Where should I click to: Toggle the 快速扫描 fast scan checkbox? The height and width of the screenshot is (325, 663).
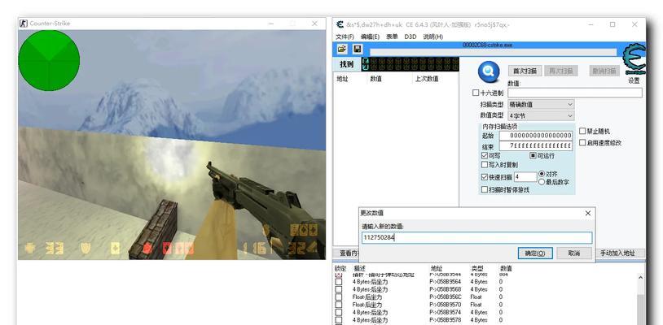point(485,177)
